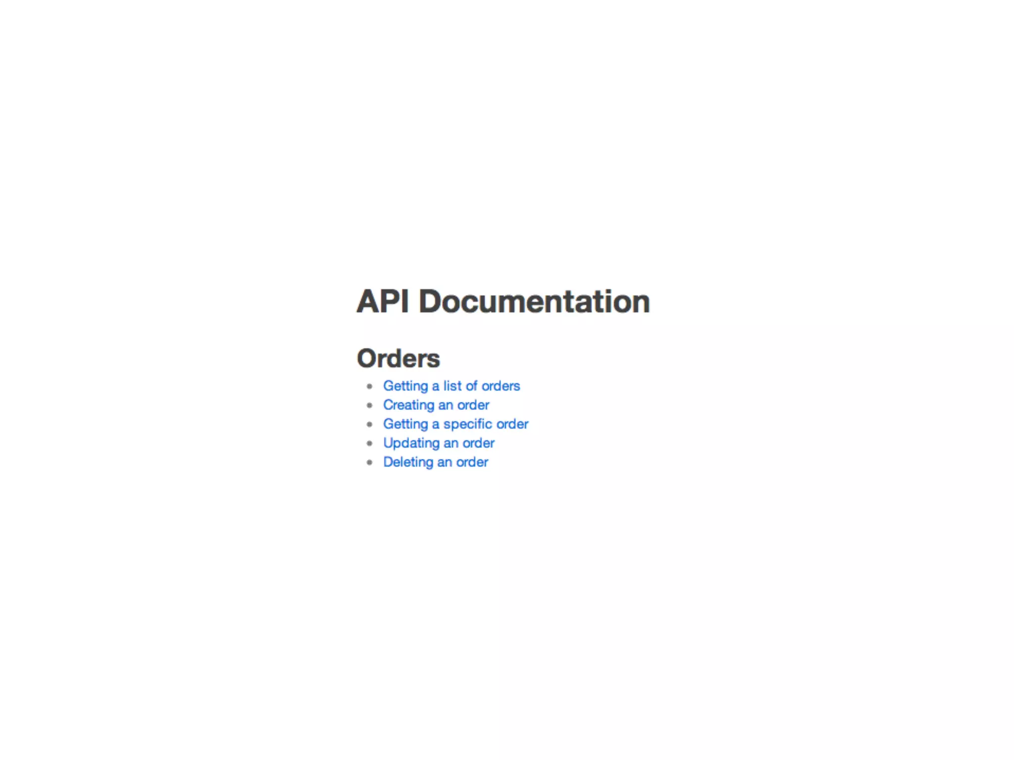Viewport: 1014px width, 760px height.
Task: Follow the "Creating an order" link
Action: pos(436,405)
